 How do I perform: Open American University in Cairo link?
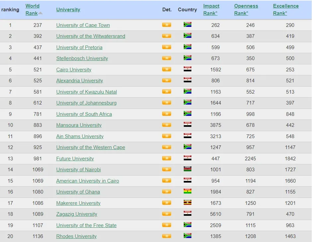point(87,181)
